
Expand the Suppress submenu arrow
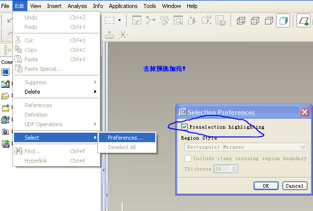(95, 82)
